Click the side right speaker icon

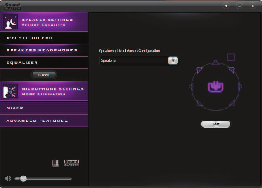point(240,86)
